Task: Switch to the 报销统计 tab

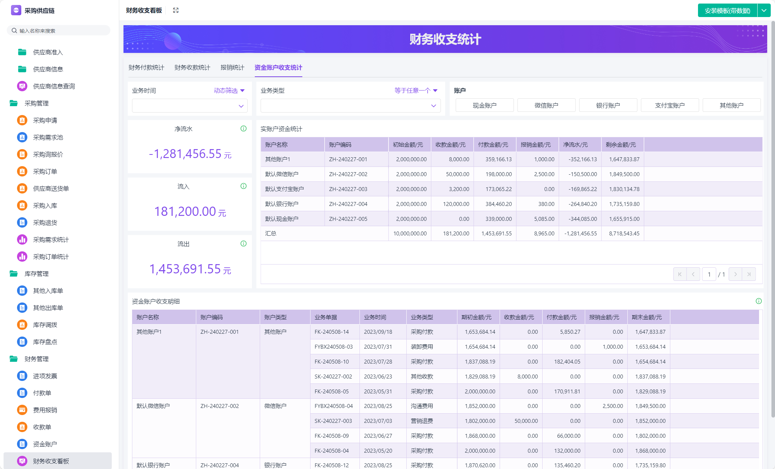Action: (x=232, y=67)
